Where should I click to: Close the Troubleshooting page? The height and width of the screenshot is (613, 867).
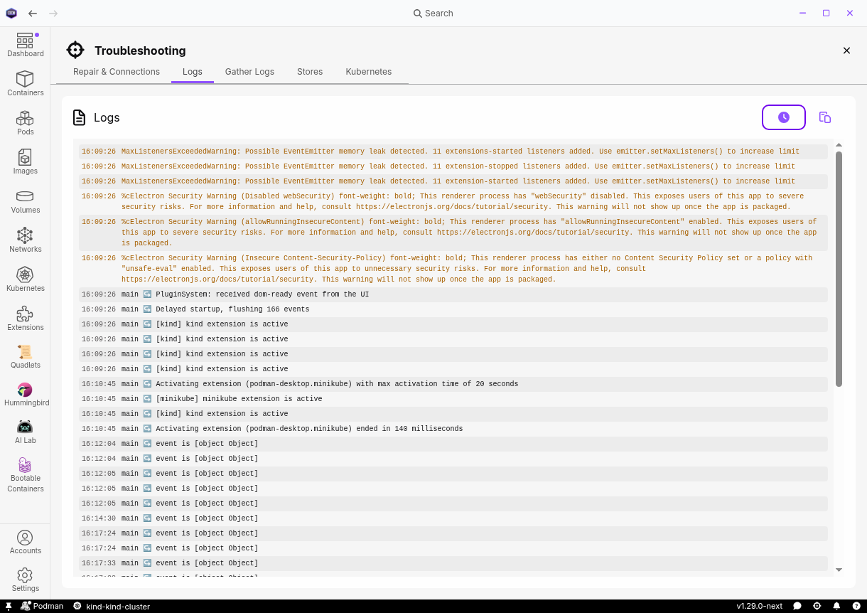(846, 50)
